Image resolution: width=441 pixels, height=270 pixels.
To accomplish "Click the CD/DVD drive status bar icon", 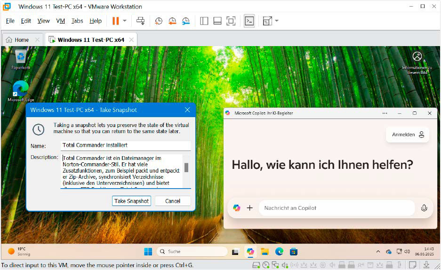I will [x=266, y=265].
